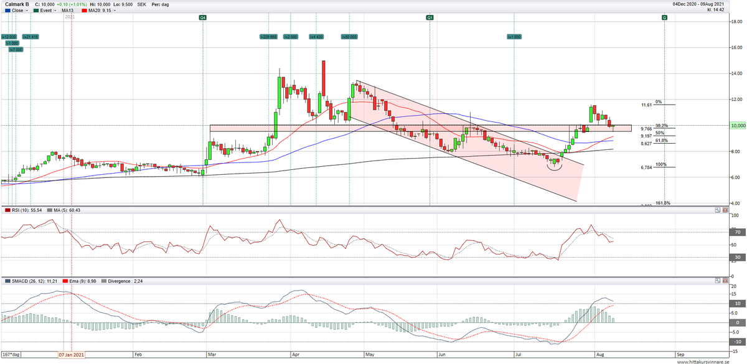Click the blue Close color swatch

pos(6,11)
